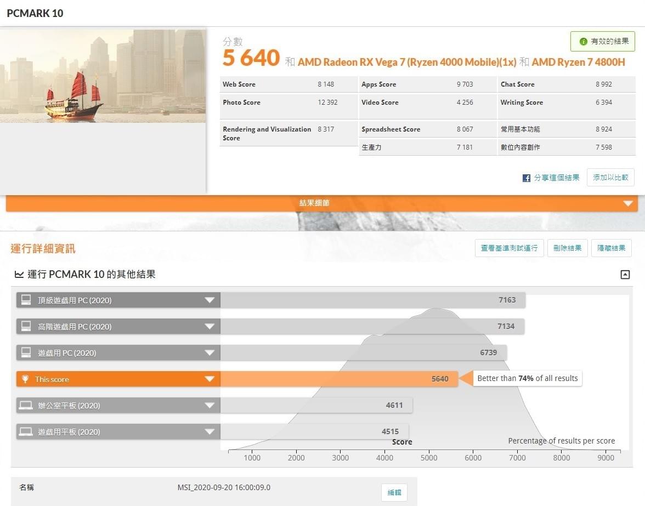Viewport: 645px width, 506px height.
Task: Click the Video Score value 4 256
Action: 465,103
